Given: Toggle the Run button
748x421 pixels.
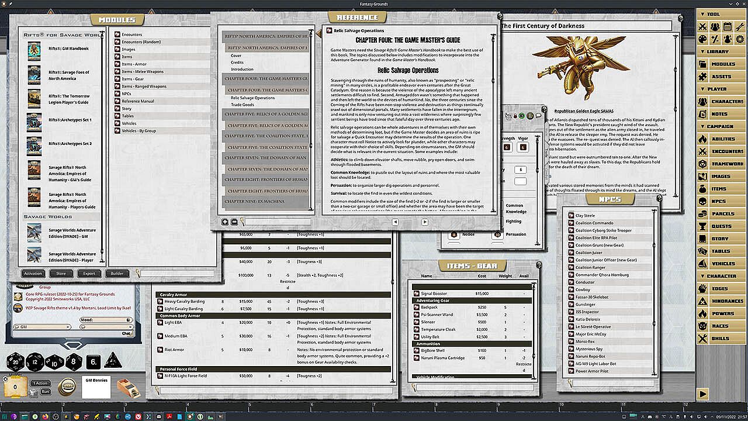Looking at the screenshot, I should click(x=45, y=391).
